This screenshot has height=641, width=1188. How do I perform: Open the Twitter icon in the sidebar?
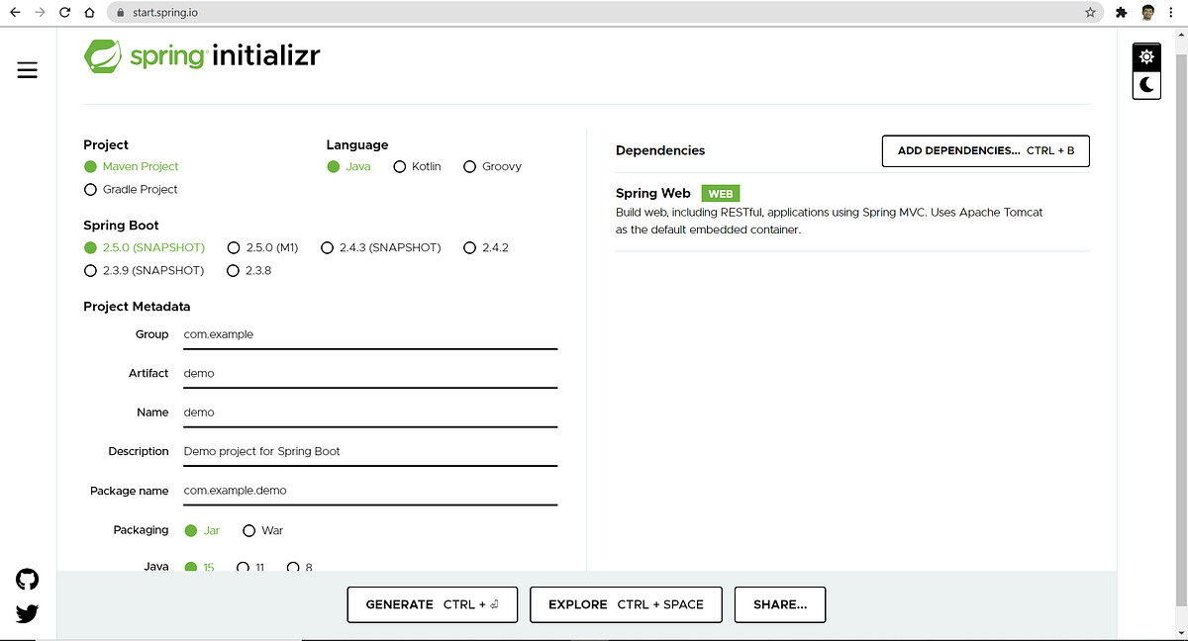tap(27, 613)
